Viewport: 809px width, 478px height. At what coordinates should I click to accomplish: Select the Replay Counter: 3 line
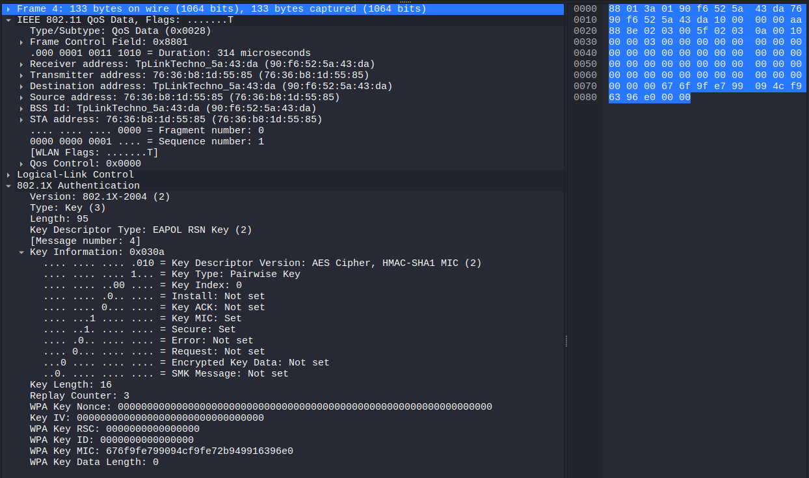tap(79, 396)
